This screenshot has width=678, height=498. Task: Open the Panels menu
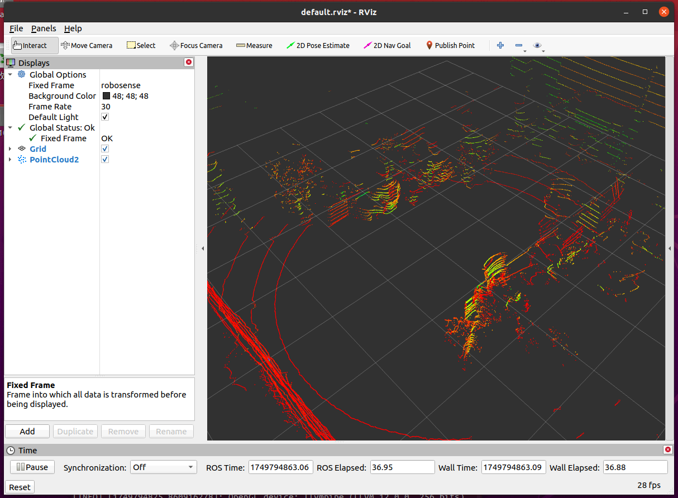[x=44, y=28]
